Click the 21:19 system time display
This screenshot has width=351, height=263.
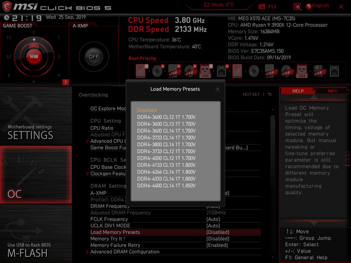pos(27,18)
